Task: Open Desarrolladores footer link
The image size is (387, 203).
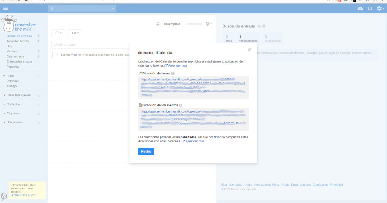Action: click(301, 185)
